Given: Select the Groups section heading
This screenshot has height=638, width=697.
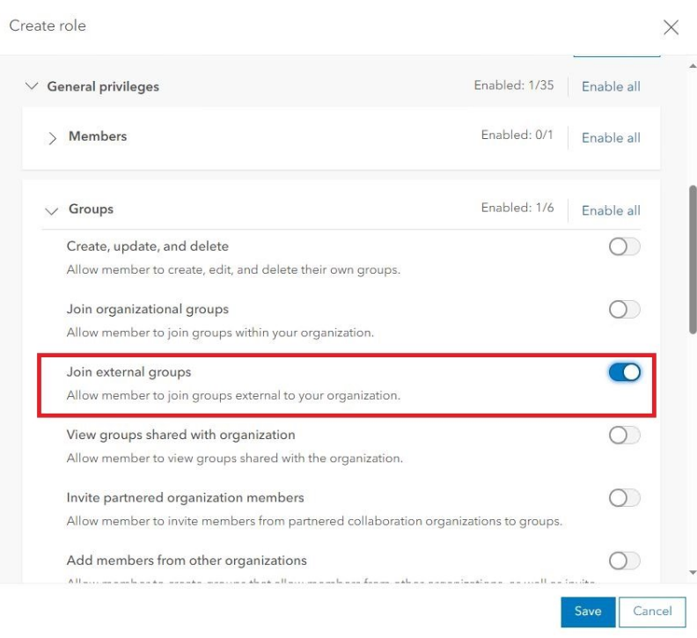Looking at the screenshot, I should [x=91, y=209].
